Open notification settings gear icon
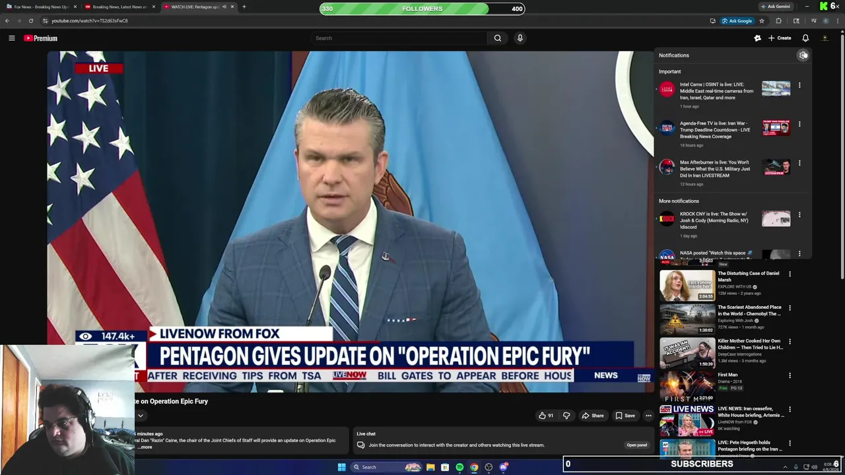 click(803, 55)
